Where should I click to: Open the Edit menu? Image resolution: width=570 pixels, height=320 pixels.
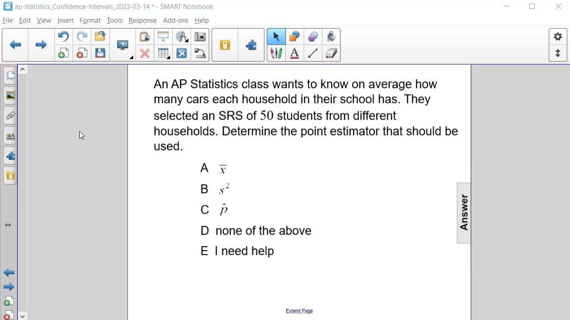pyautogui.click(x=25, y=20)
